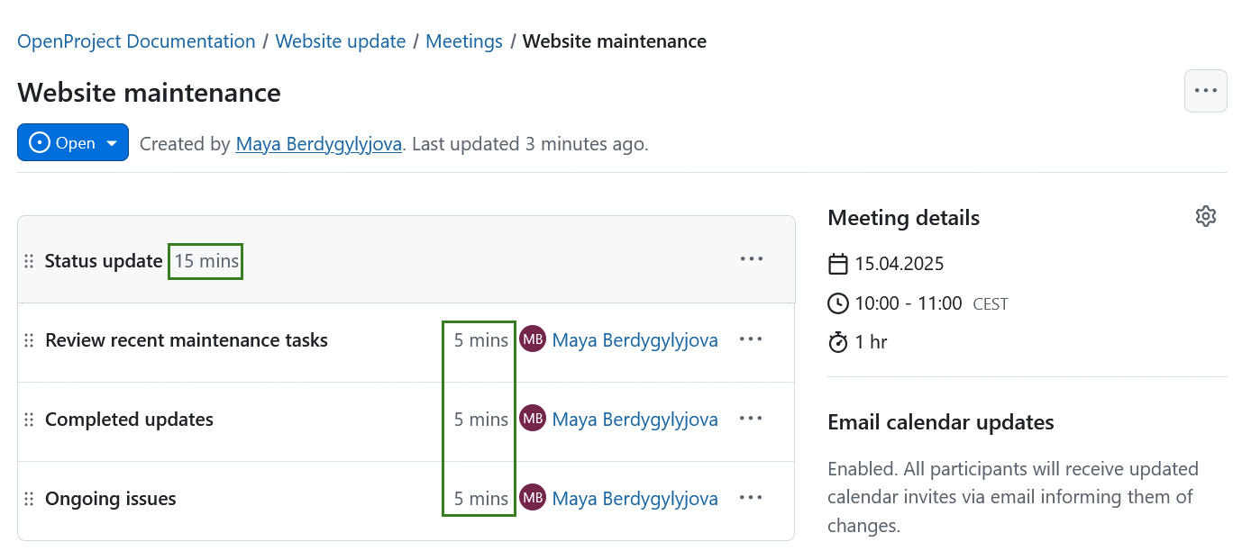Screen dimensions: 1242x551
Task: Open the Meetings breadcrumb link
Action: tap(464, 41)
